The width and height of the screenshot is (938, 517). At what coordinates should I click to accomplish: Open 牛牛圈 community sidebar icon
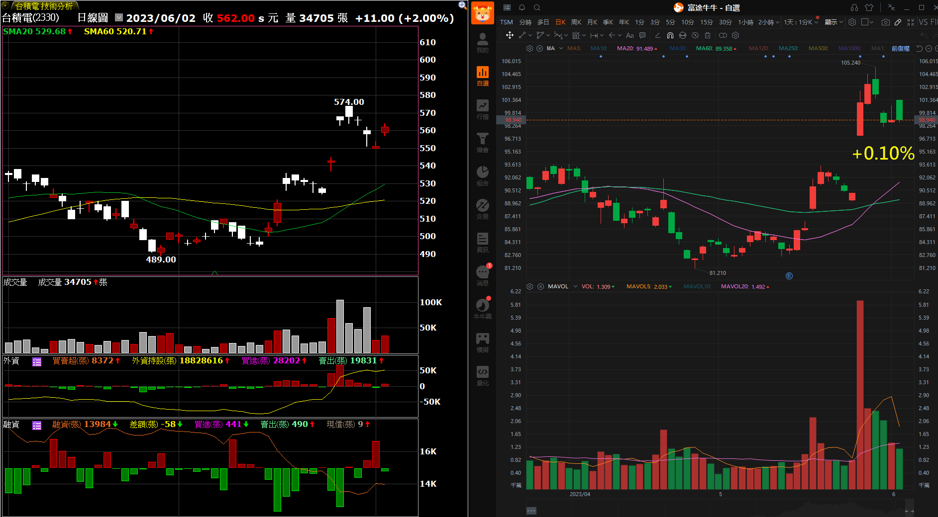(x=482, y=309)
